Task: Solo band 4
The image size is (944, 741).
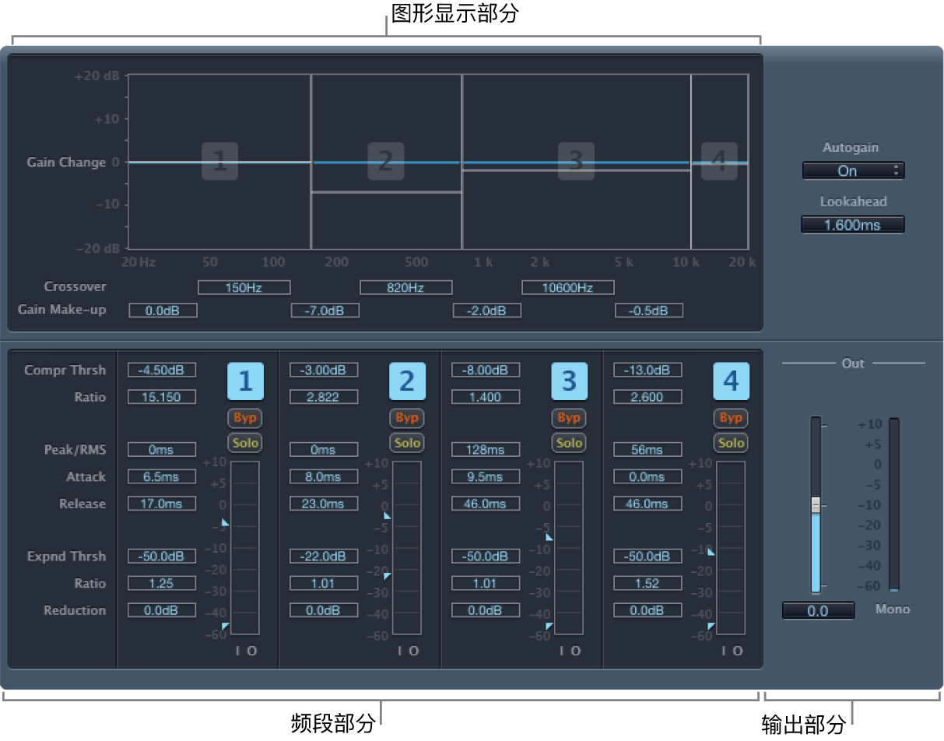Action: pyautogui.click(x=731, y=443)
